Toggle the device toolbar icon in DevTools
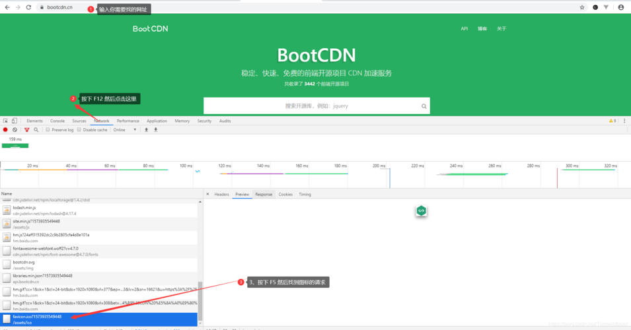631x330 pixels. point(15,121)
